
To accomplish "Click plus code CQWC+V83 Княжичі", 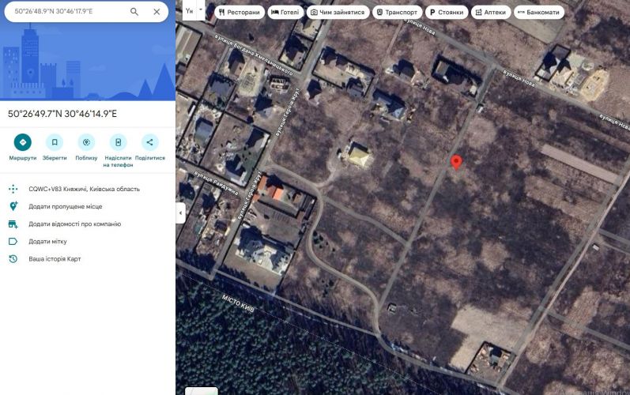I will [84, 189].
